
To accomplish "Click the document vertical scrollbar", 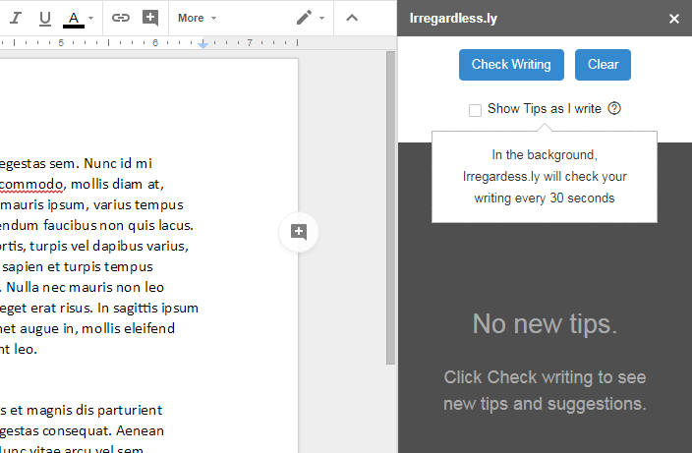I will (390, 207).
